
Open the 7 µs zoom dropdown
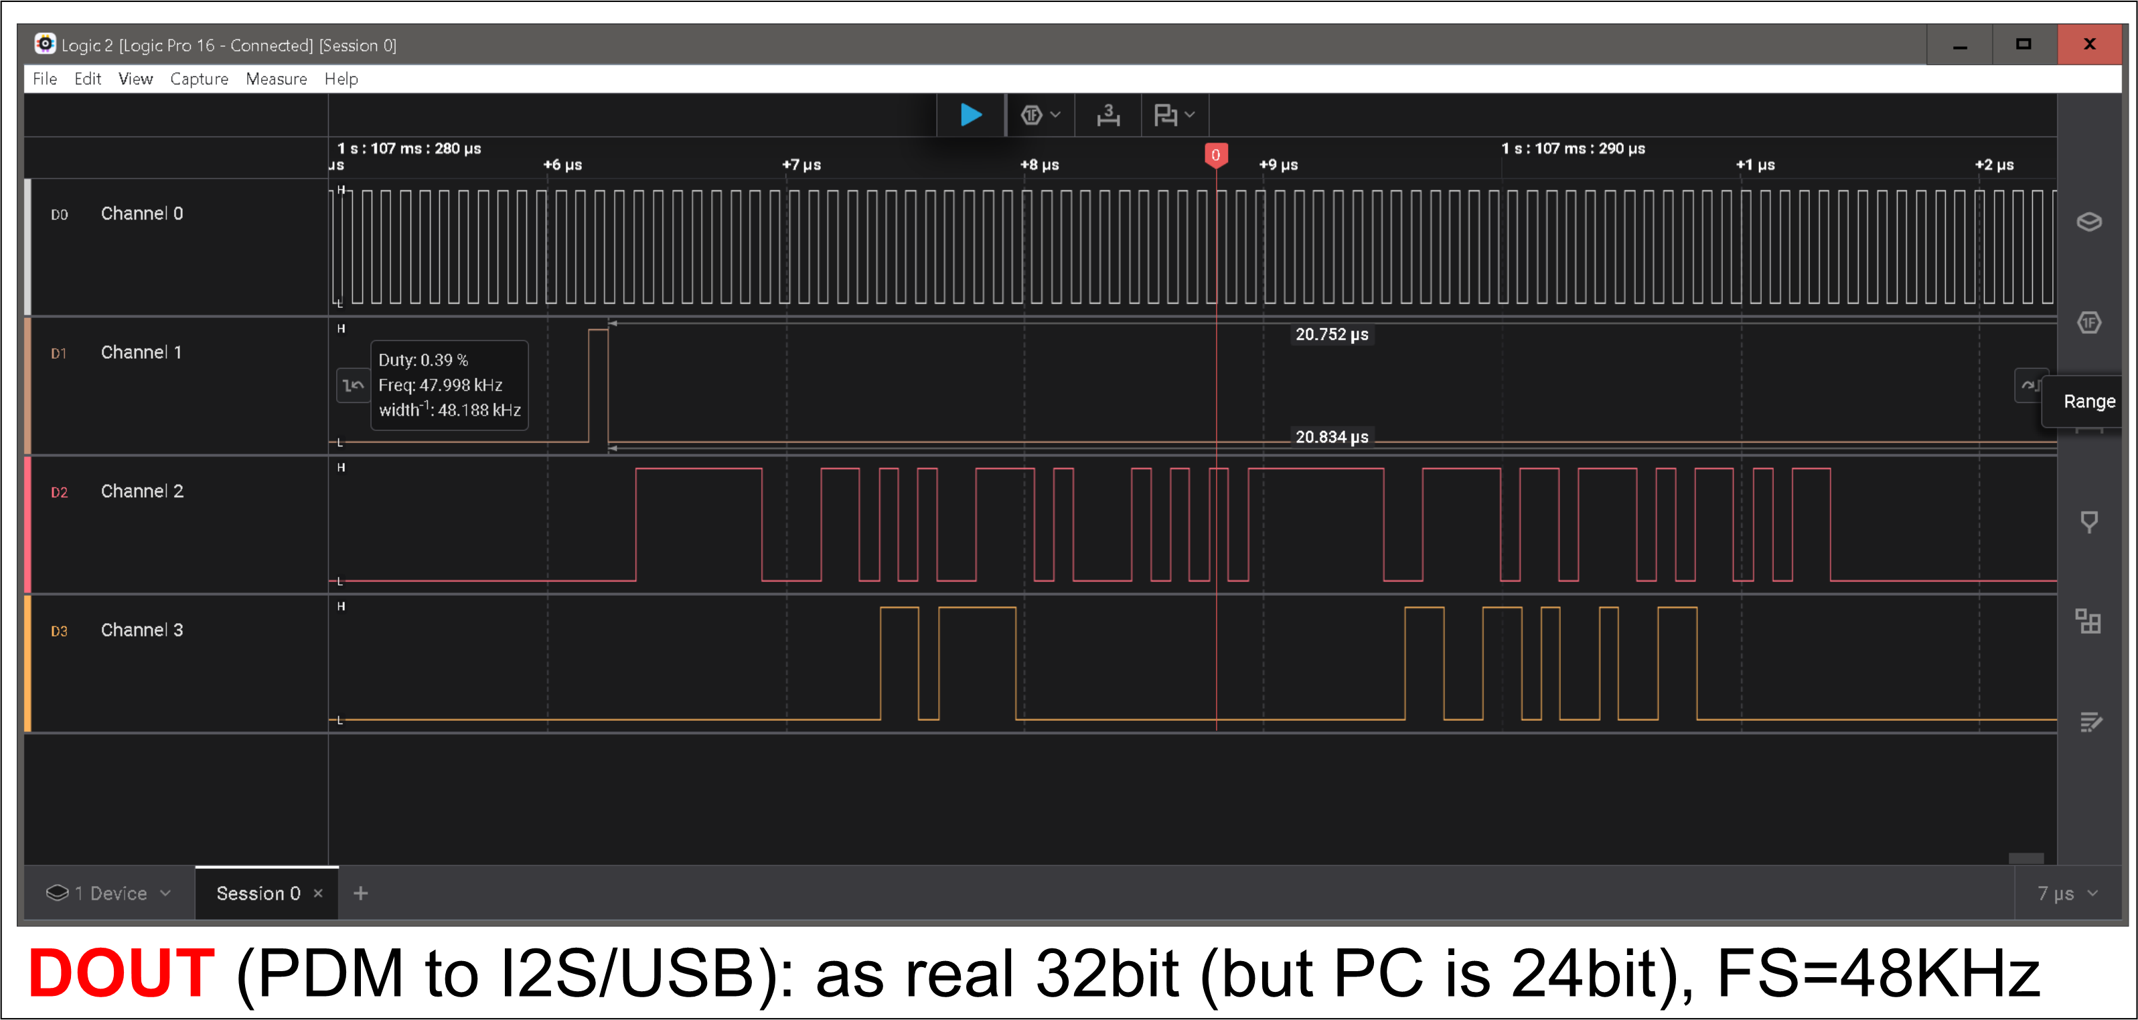point(2066,893)
